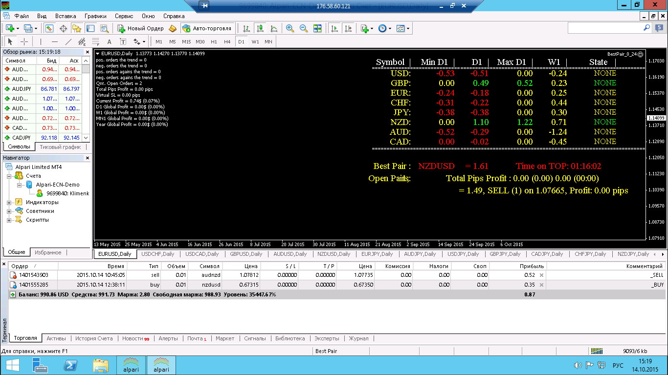
Task: Collapse the Счета tree node
Action: click(x=9, y=176)
